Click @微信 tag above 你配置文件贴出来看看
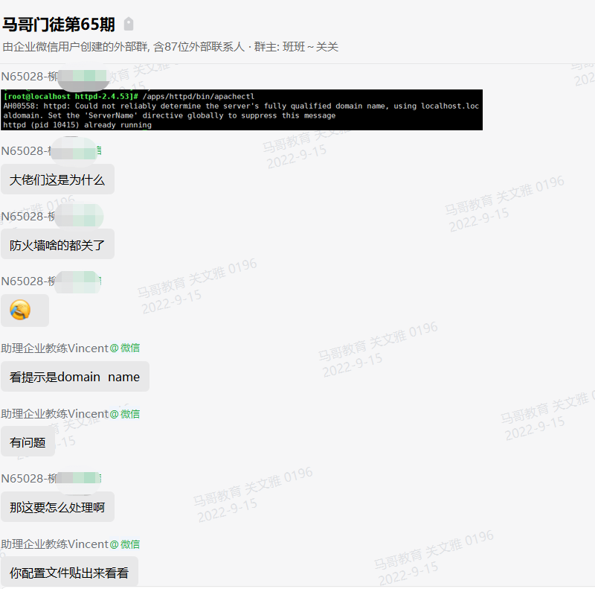This screenshot has width=595, height=589. pyautogui.click(x=125, y=544)
